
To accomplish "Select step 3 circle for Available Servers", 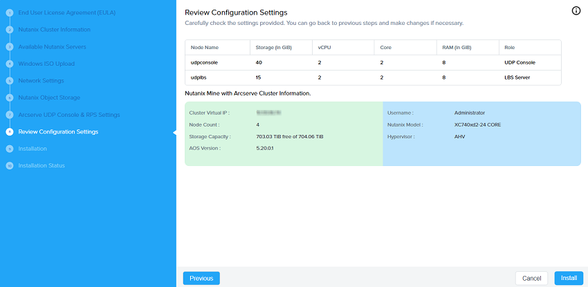I will tap(10, 47).
